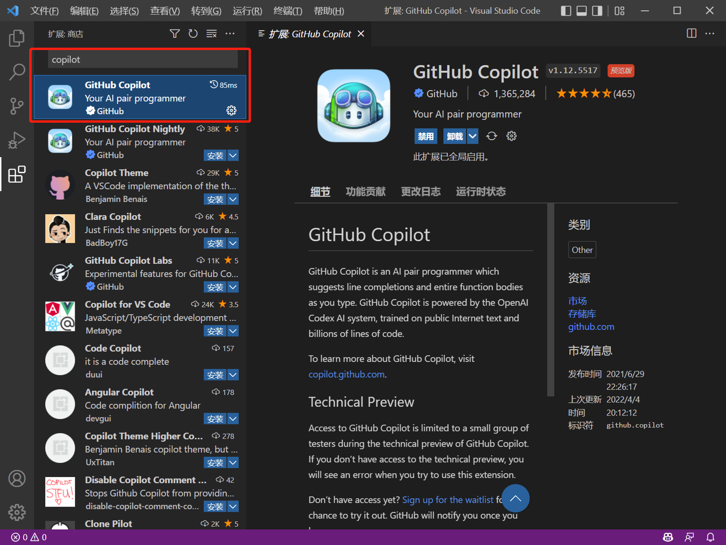Install GitHub Copilot Nightly via 安装 button
The width and height of the screenshot is (726, 545).
click(215, 155)
